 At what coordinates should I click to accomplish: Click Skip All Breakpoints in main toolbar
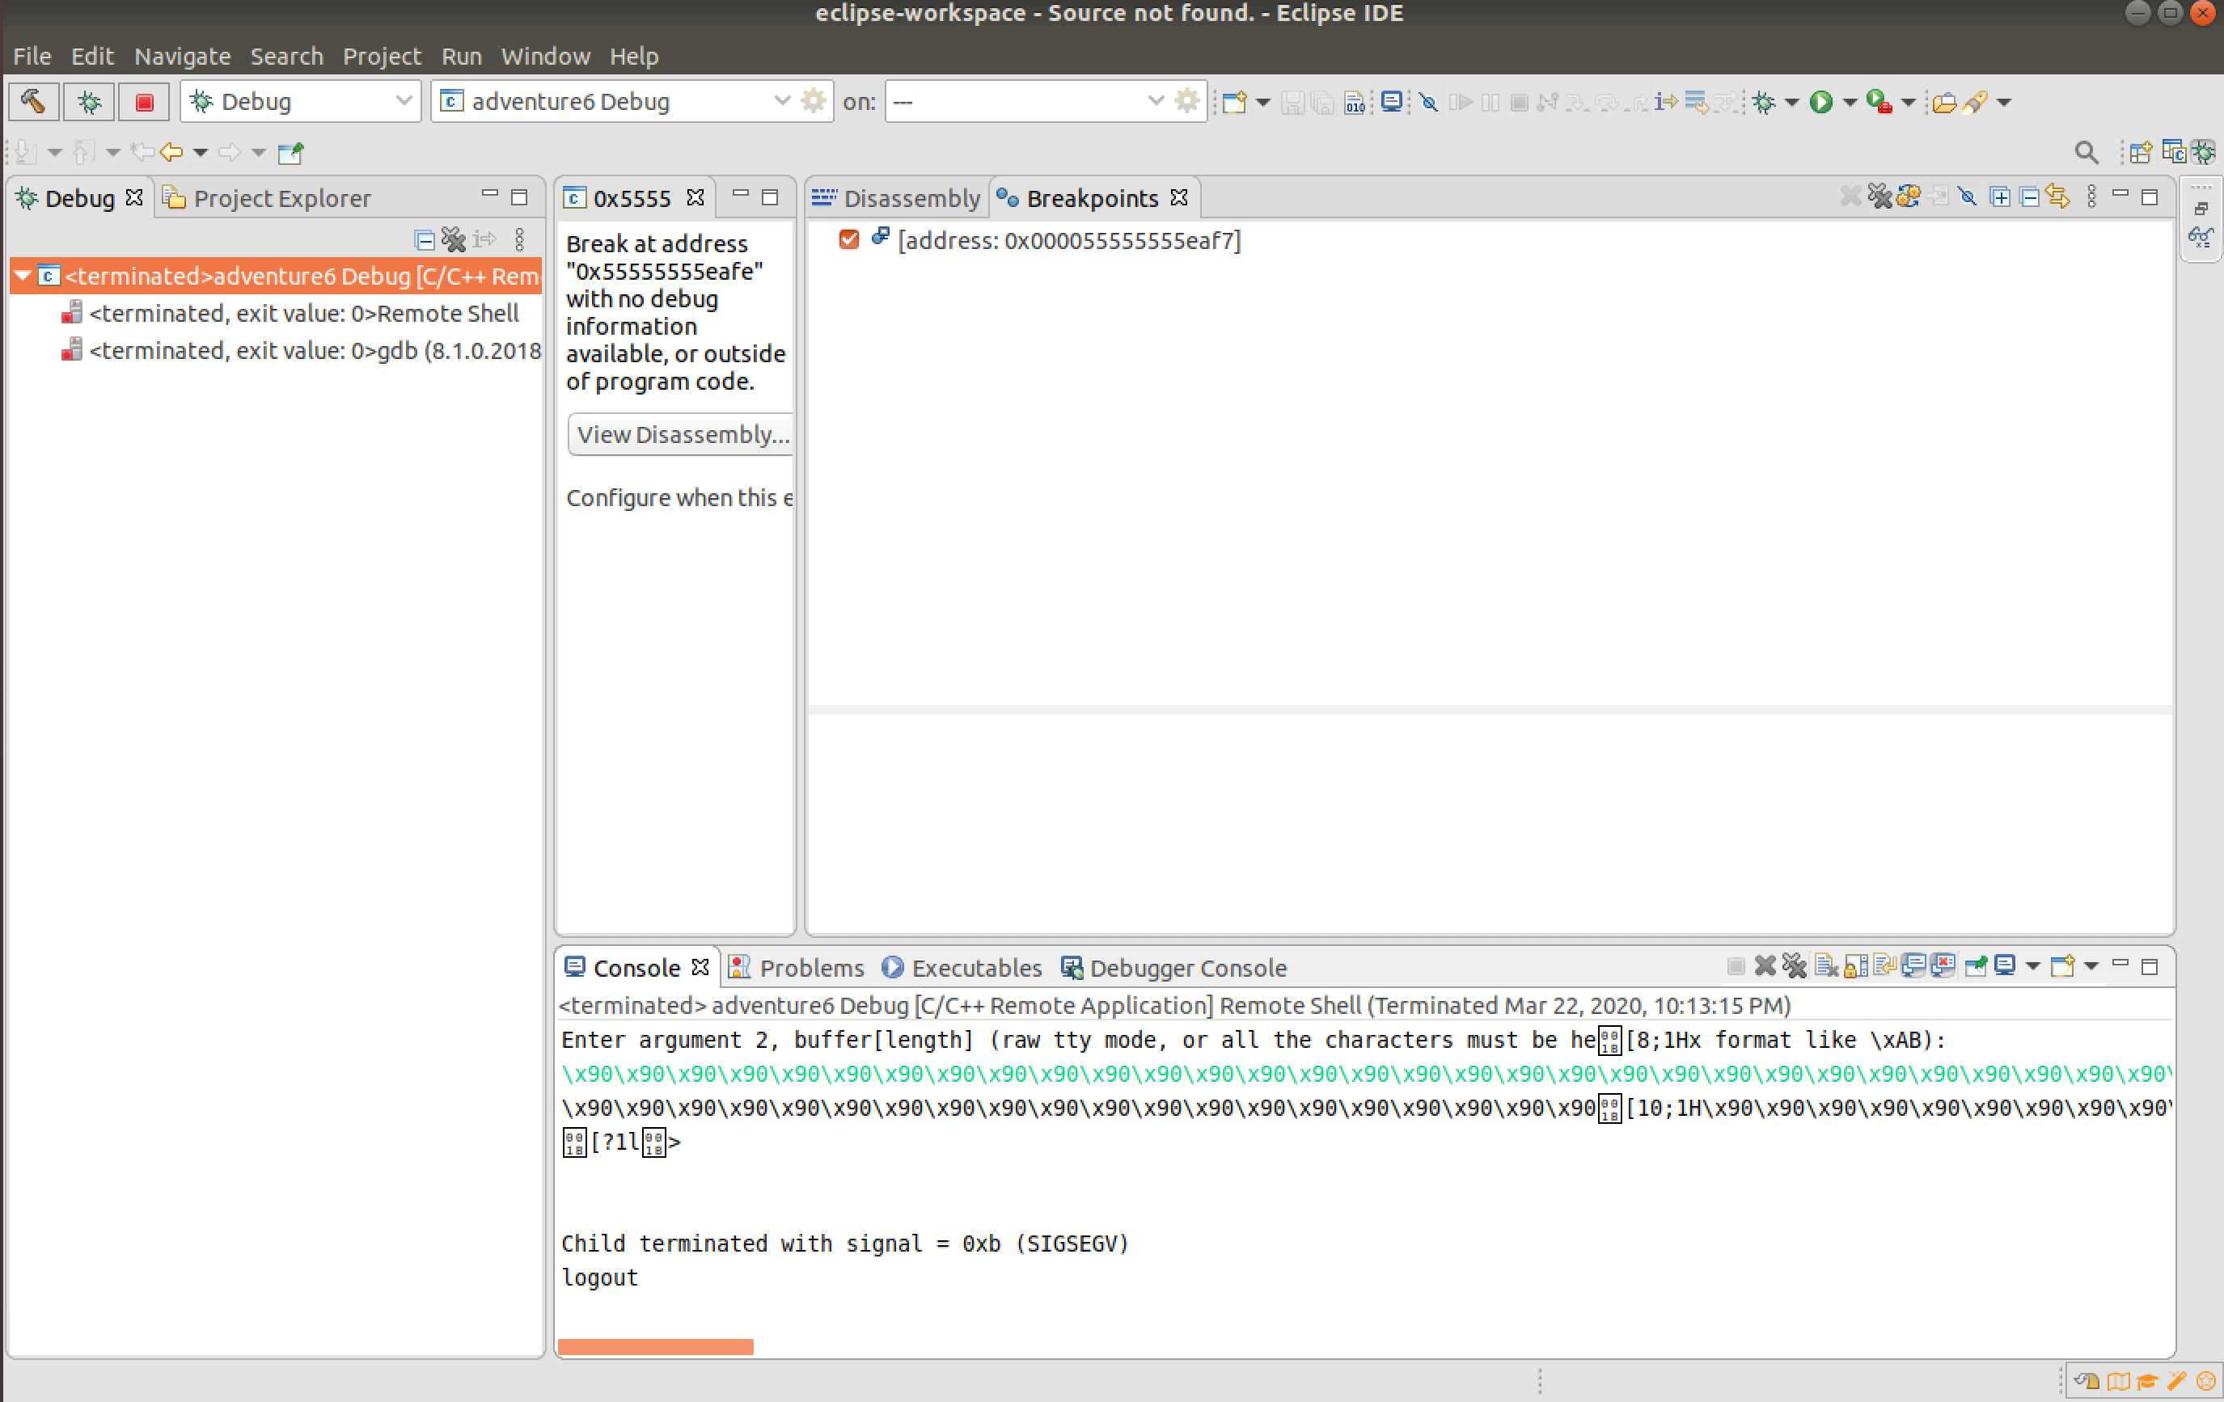tap(1428, 102)
